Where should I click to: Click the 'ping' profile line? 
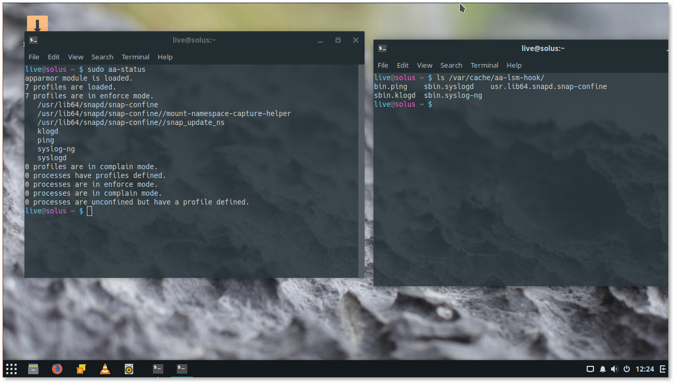[x=46, y=140]
